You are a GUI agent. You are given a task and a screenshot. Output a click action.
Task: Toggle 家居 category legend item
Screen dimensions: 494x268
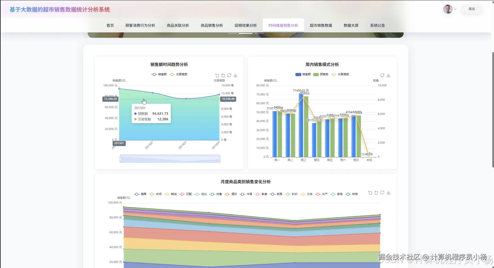(276, 194)
